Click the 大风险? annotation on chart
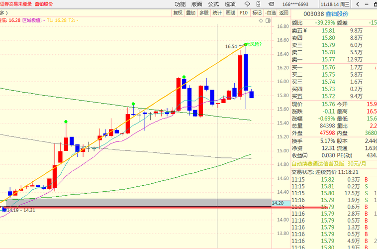Viewport: 377px width, 249px height. point(254,44)
